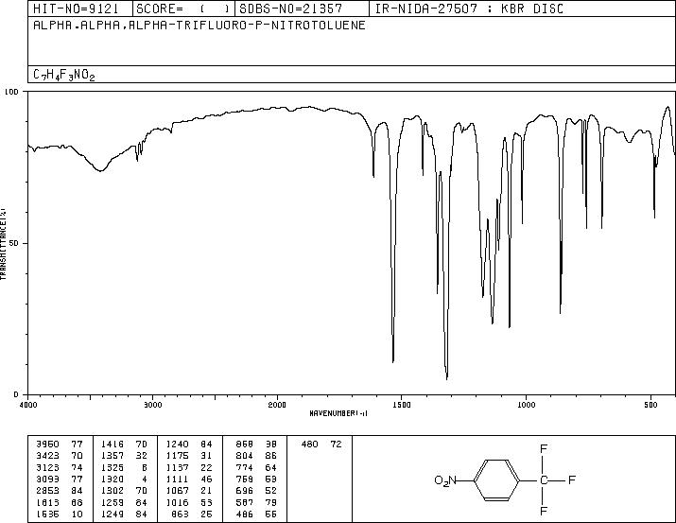
Task: Click the 1500 tick label on the x-axis
Action: (402, 405)
